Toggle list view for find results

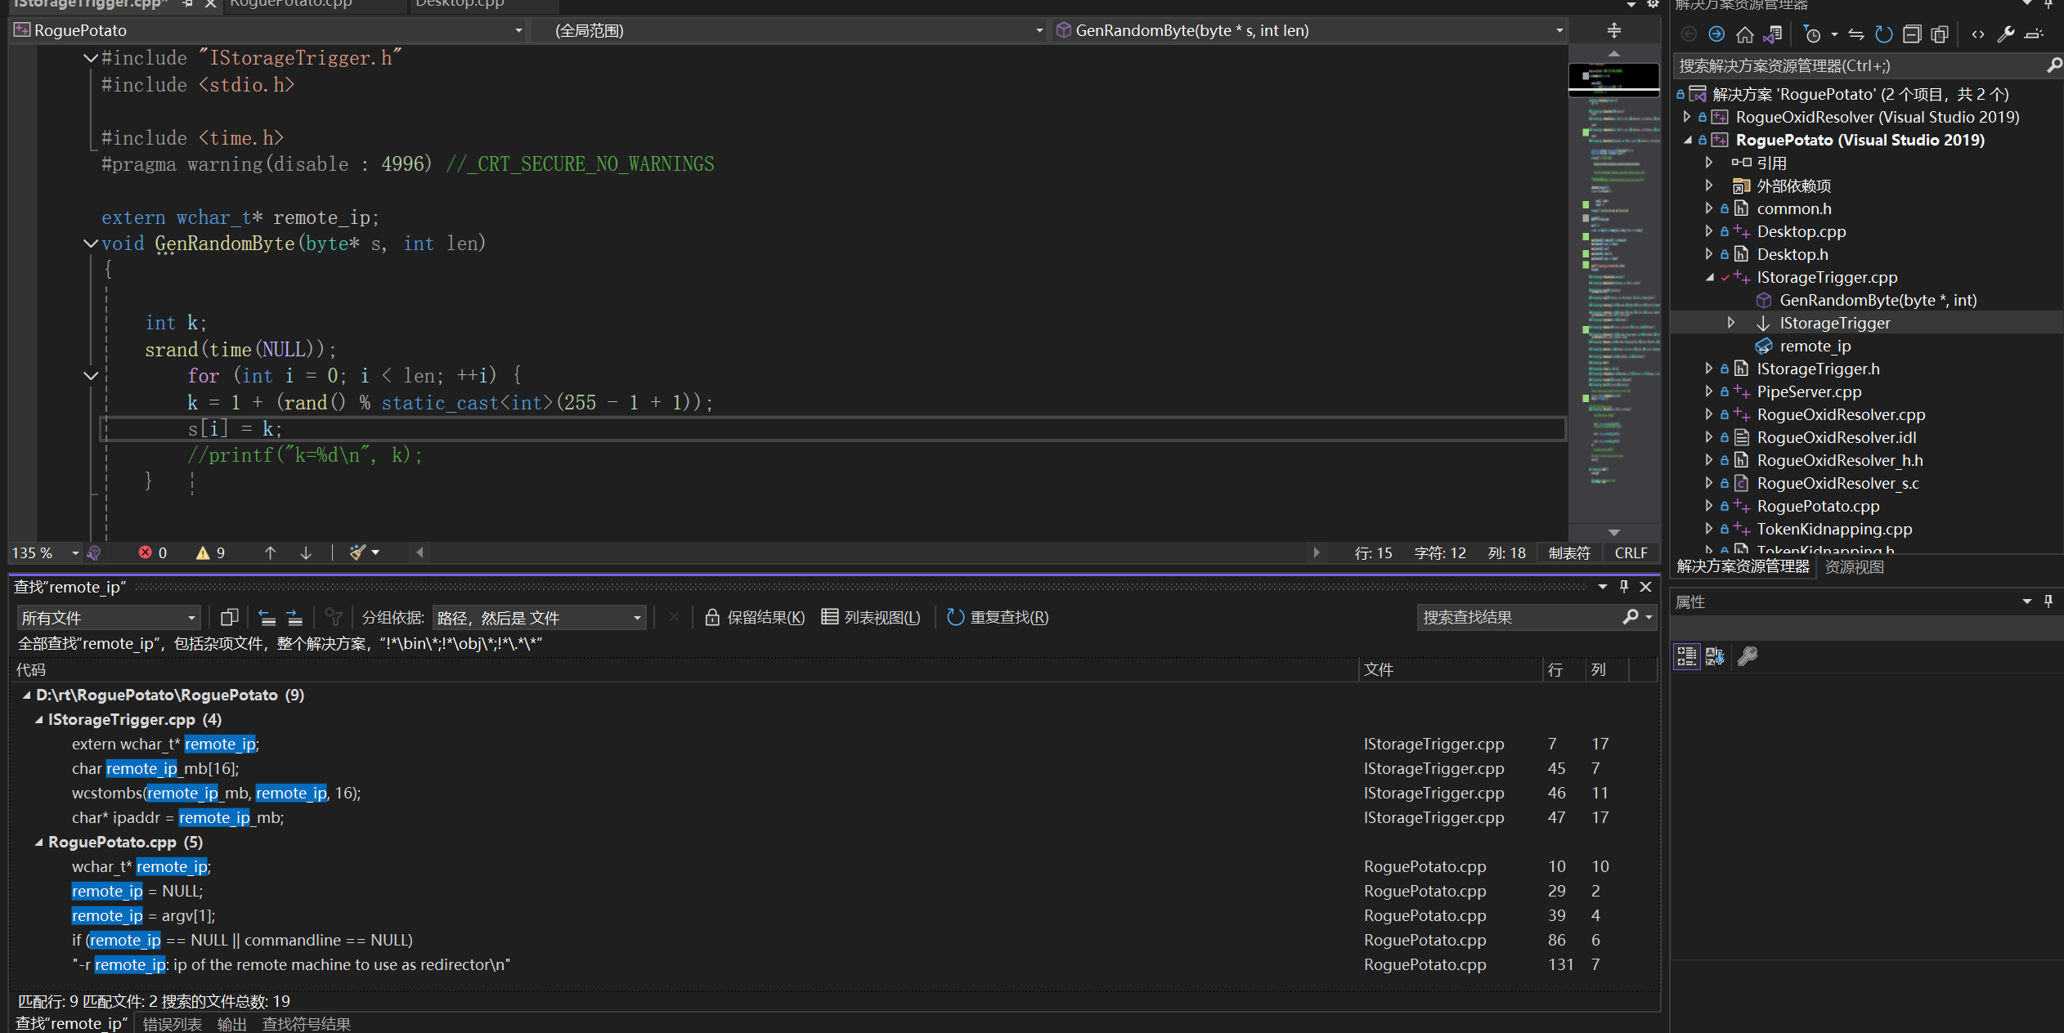click(871, 617)
